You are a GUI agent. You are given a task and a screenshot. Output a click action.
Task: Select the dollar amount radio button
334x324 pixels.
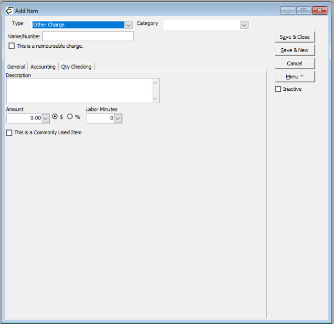pos(55,117)
